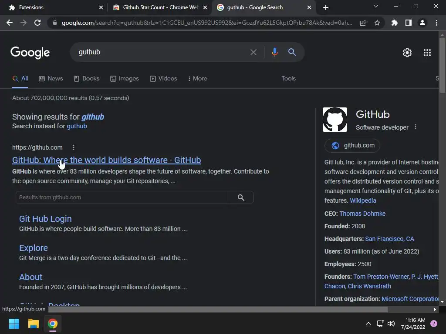Bookmark this page with the star icon
This screenshot has width=446, height=334.
[377, 23]
